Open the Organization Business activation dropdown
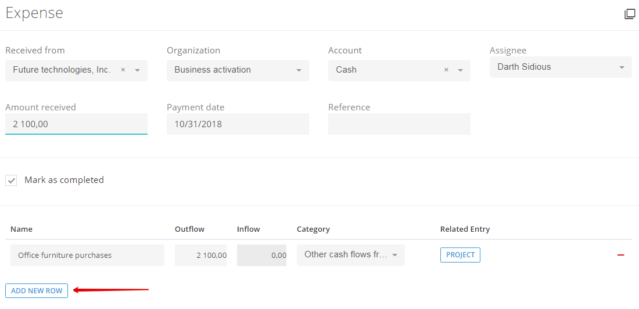This screenshot has width=639, height=309. tap(238, 70)
